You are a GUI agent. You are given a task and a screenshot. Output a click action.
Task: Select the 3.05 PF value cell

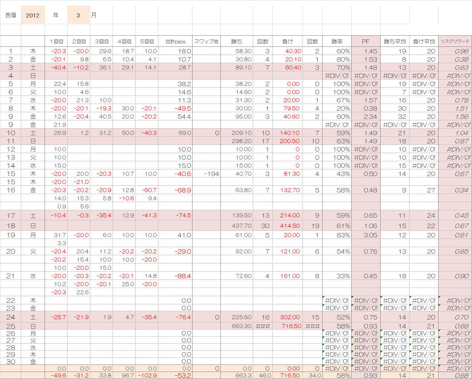(366, 235)
